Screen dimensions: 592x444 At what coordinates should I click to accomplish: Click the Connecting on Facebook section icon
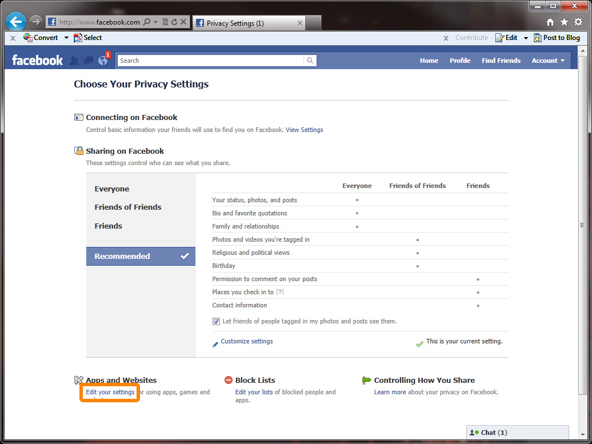coord(78,117)
